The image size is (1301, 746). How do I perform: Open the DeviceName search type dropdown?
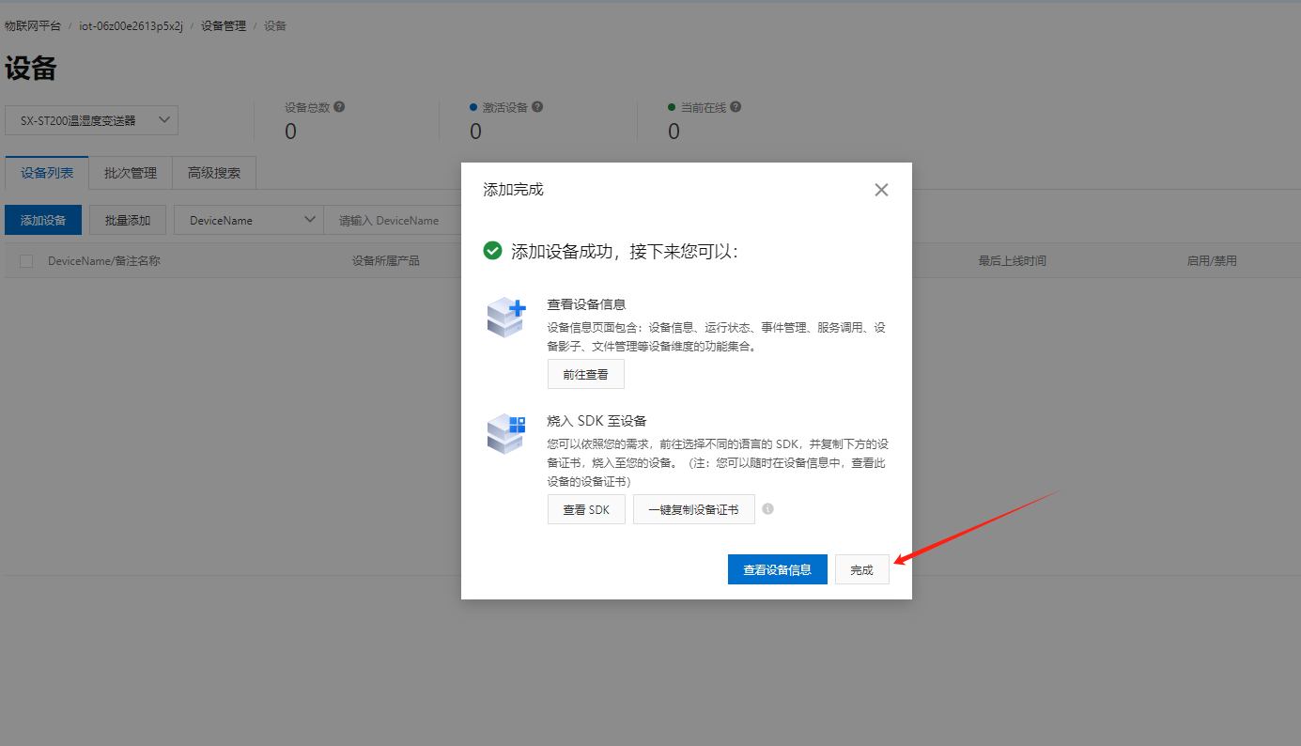point(249,220)
